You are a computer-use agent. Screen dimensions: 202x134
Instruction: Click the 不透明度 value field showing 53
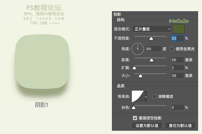click(177, 38)
